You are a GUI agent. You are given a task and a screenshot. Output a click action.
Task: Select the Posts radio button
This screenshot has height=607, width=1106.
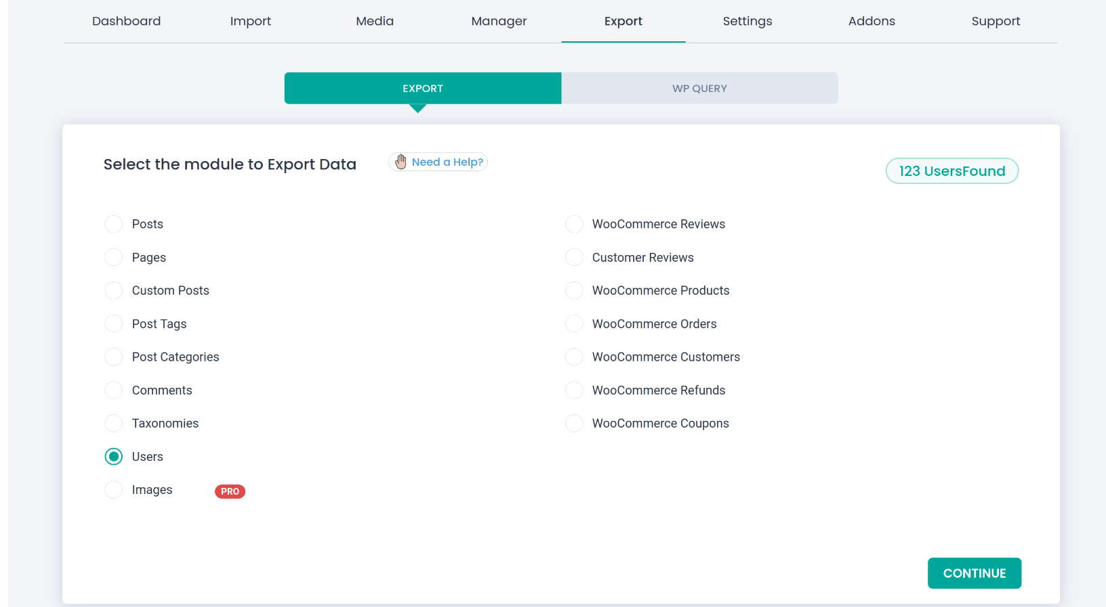point(114,224)
